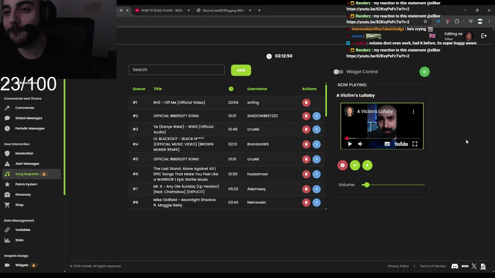
Task: Enter fullscreen in YouTube player
Action: [x=415, y=144]
